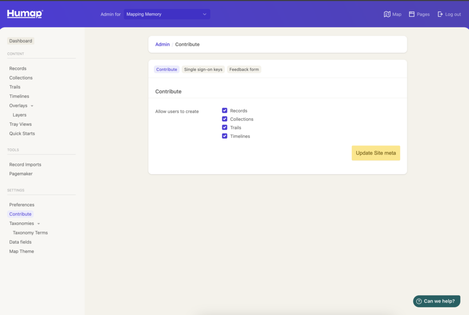Click the Log out icon

coord(440,14)
